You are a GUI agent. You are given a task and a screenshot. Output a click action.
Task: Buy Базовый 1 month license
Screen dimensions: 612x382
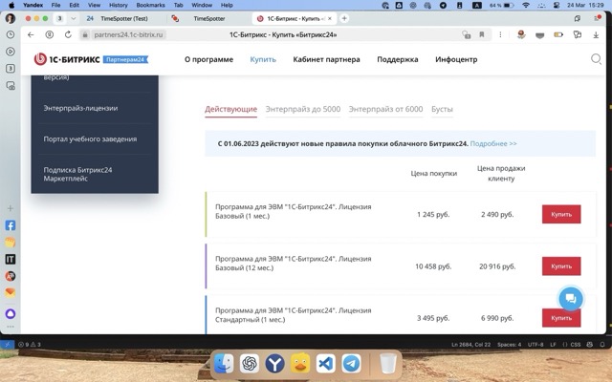point(561,214)
